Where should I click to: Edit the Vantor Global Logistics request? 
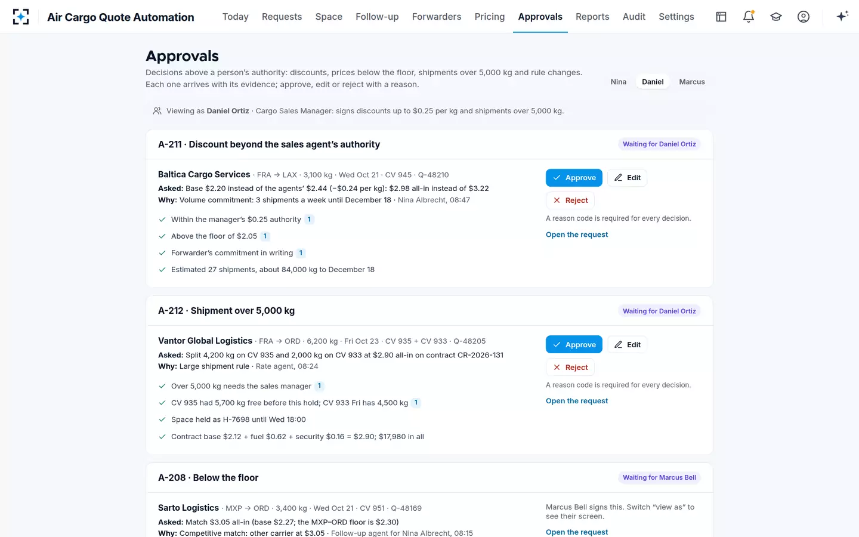pos(627,345)
